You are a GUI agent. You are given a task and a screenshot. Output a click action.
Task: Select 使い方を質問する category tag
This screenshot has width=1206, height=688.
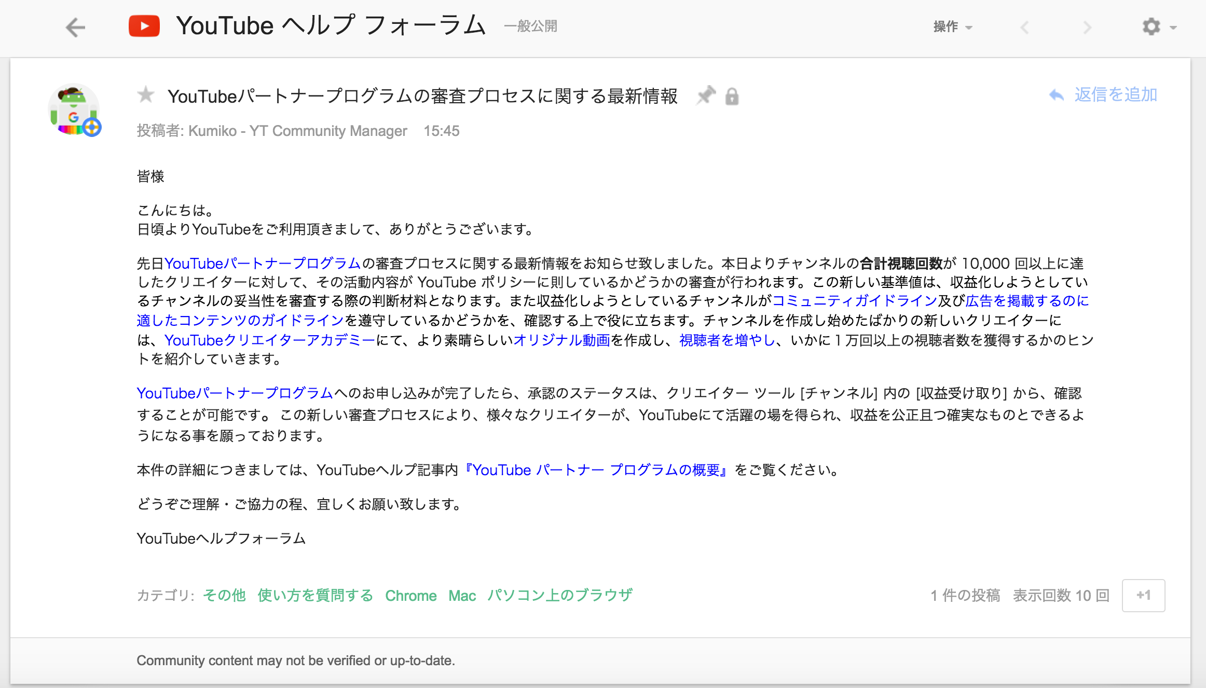pyautogui.click(x=315, y=595)
